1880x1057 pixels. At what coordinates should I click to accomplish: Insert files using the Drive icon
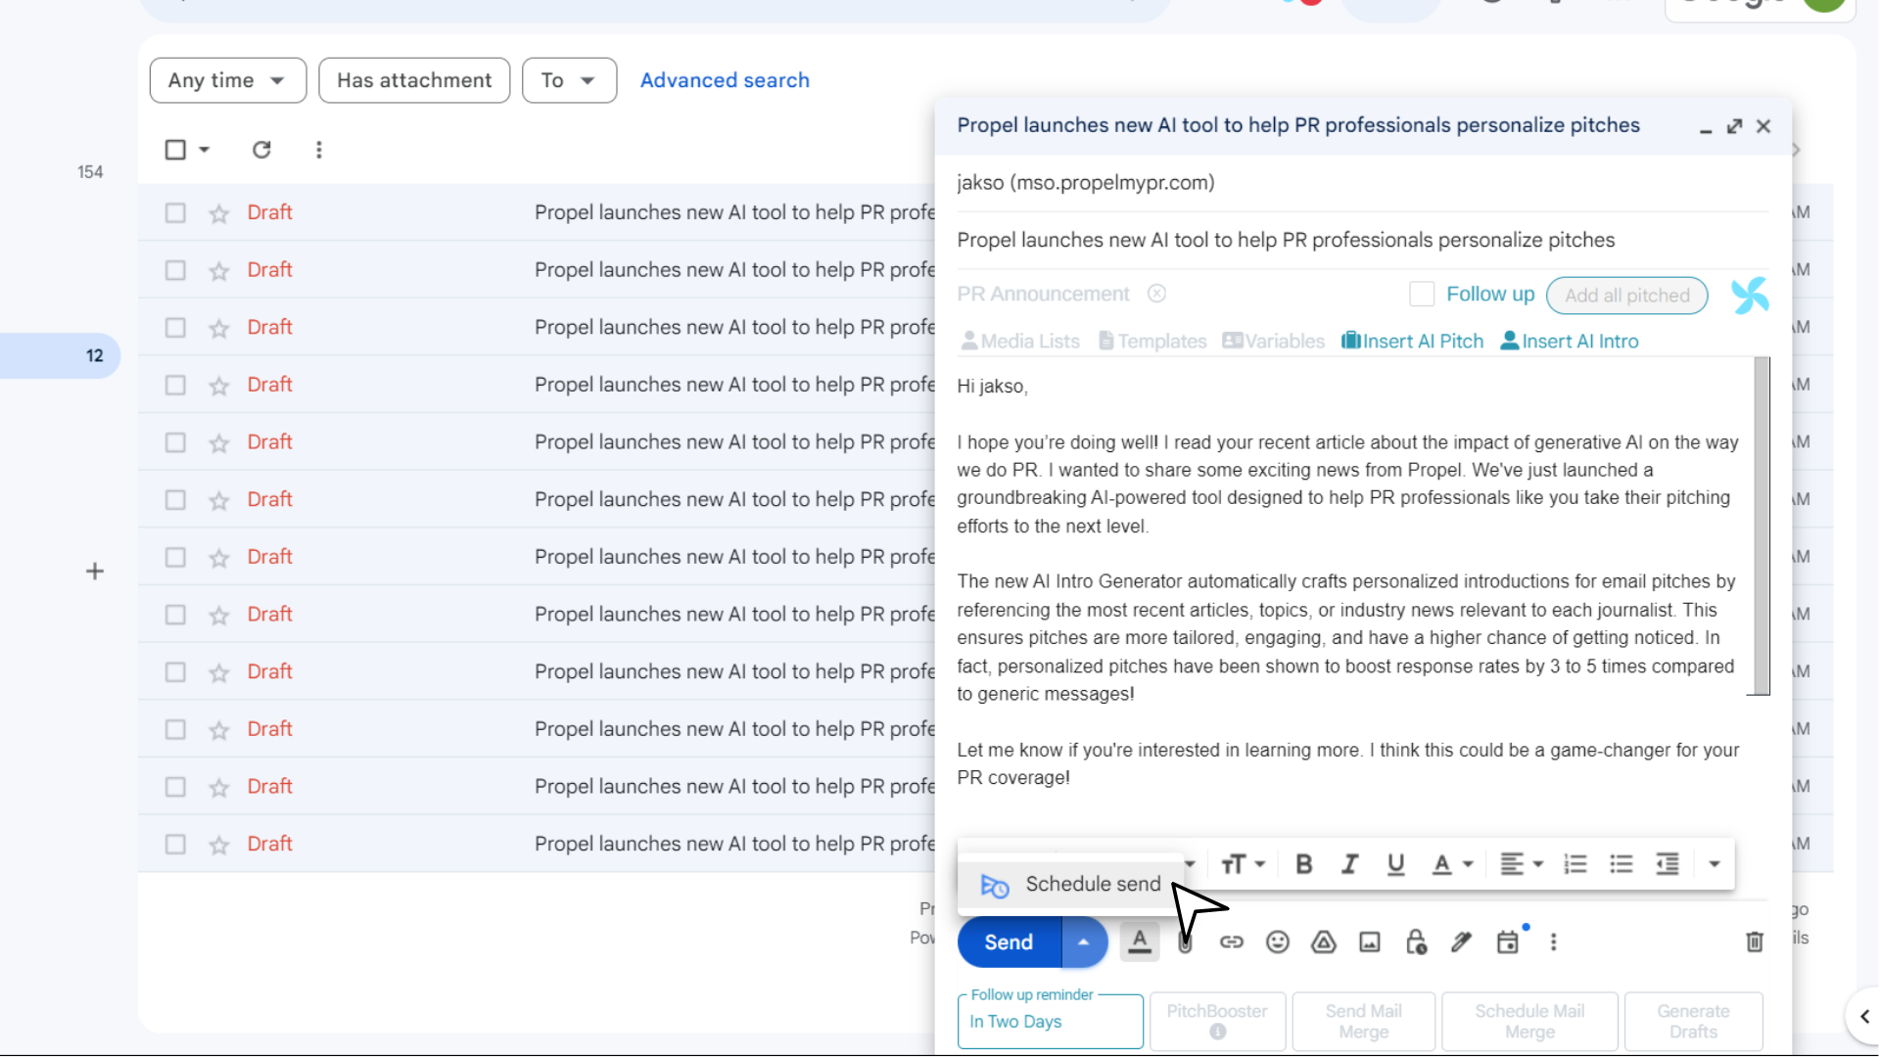point(1324,942)
